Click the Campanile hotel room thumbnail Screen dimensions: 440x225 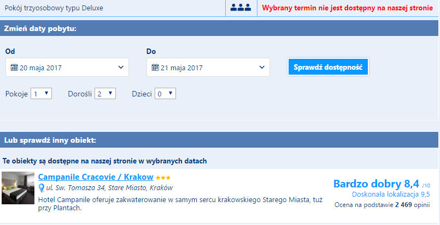[x=18, y=188]
